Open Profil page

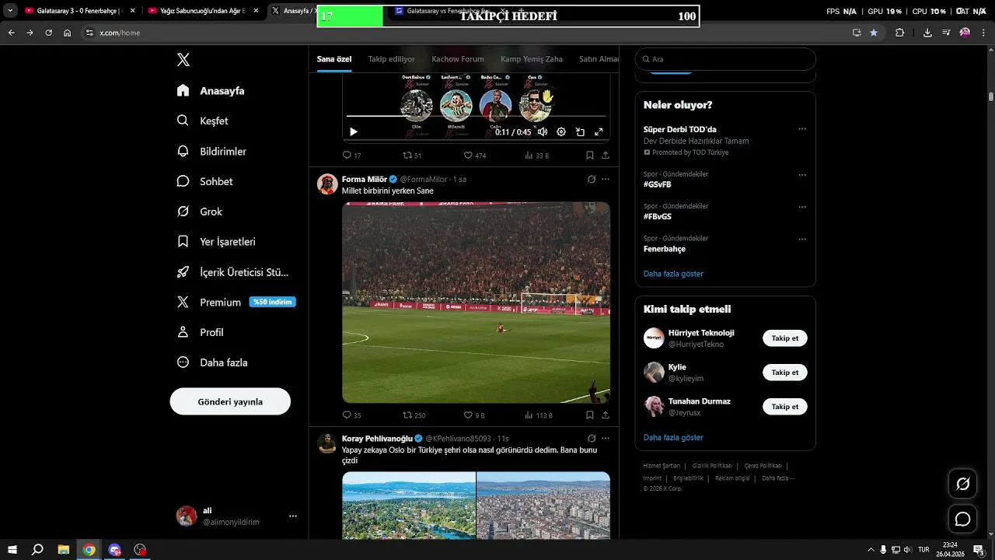click(200, 333)
